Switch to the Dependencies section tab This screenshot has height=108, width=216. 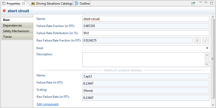[x=17, y=25]
